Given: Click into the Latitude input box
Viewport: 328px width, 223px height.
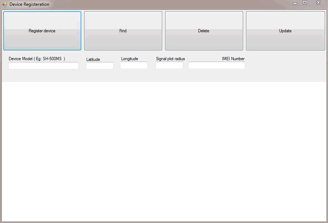Looking at the screenshot, I should (x=100, y=66).
